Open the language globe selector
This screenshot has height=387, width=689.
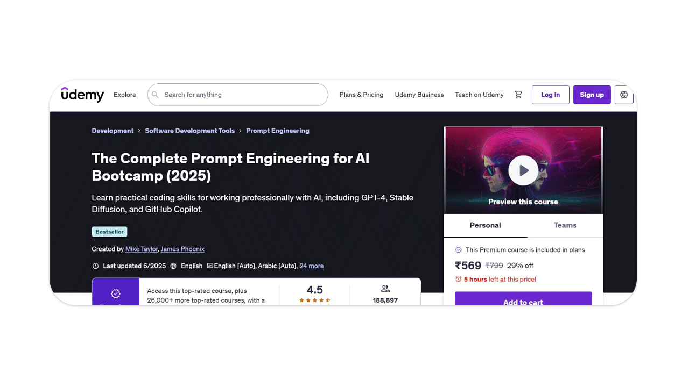point(624,95)
